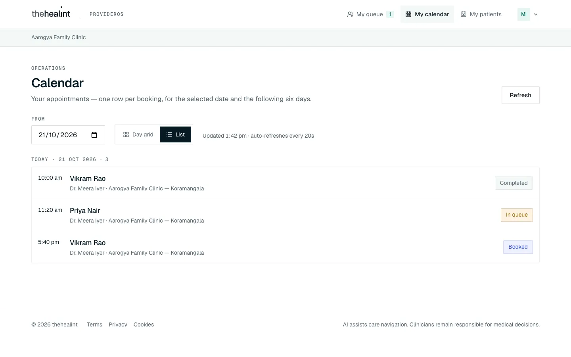Switch to Day grid view
The width and height of the screenshot is (571, 357).
pyautogui.click(x=138, y=134)
